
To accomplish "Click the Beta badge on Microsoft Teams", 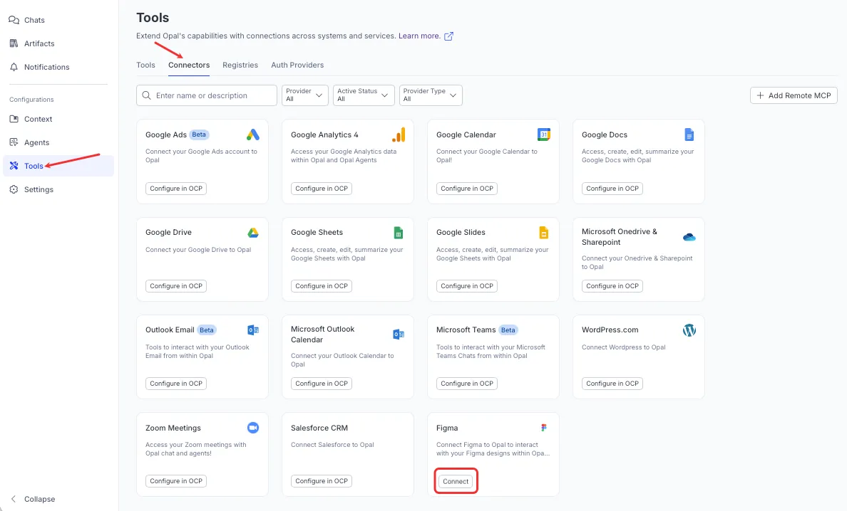I will click(x=508, y=330).
